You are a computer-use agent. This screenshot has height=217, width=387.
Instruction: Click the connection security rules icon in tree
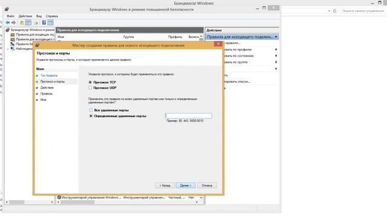(13, 44)
